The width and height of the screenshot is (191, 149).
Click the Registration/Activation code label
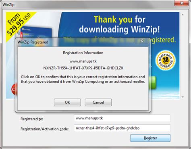pyautogui.click(x=44, y=129)
